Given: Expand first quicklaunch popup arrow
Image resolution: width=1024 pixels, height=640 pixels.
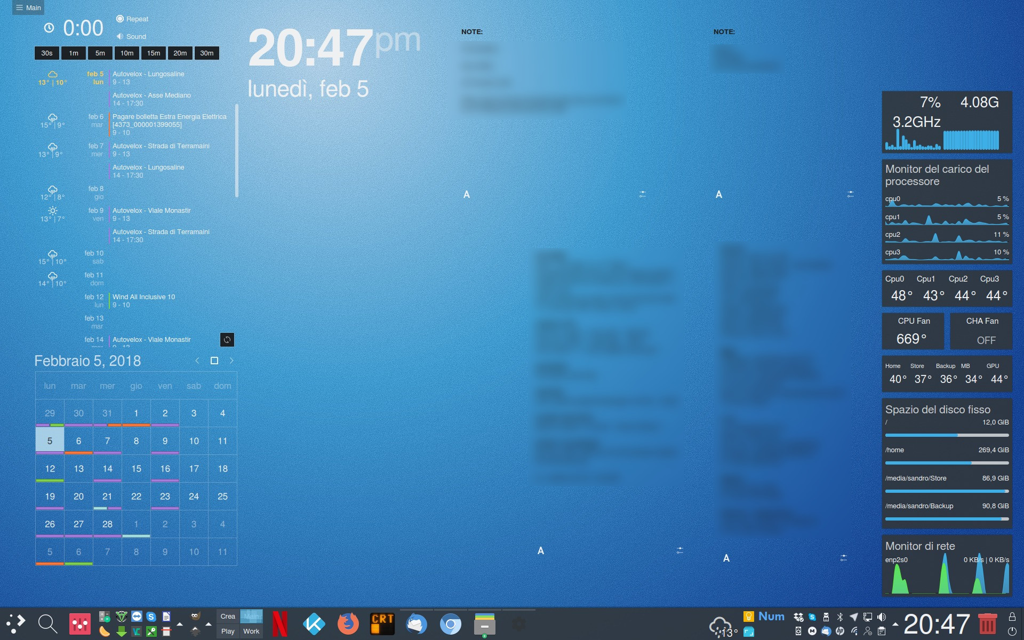Looking at the screenshot, I should pyautogui.click(x=180, y=624).
